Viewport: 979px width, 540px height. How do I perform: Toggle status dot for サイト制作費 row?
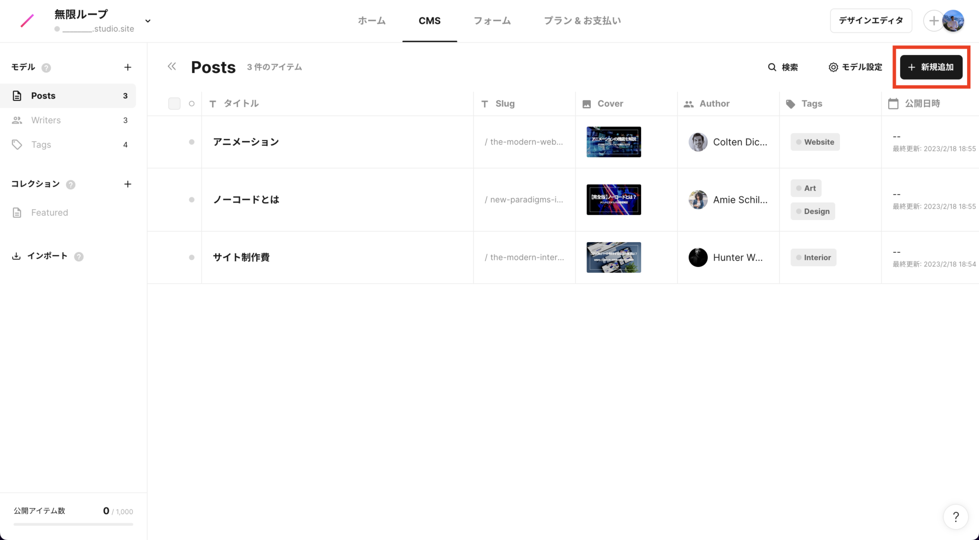tap(192, 257)
